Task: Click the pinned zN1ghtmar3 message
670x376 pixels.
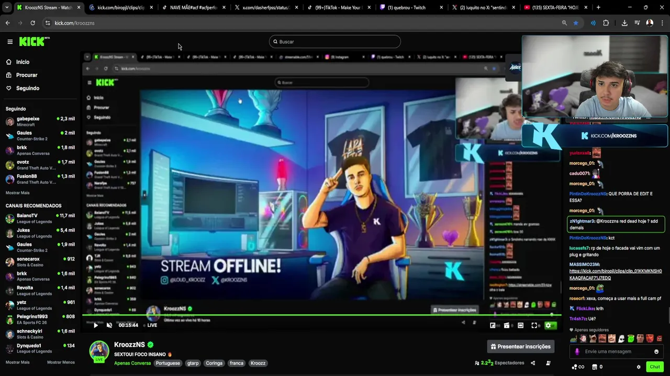Action: (616, 224)
